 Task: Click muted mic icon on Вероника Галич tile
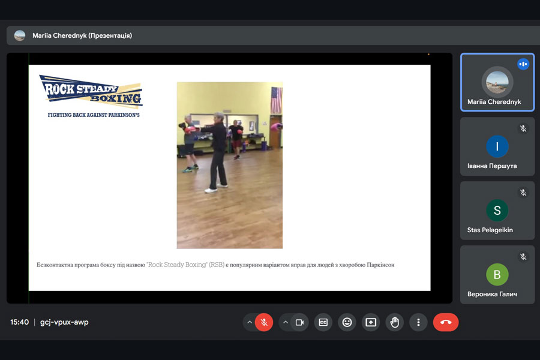523,257
